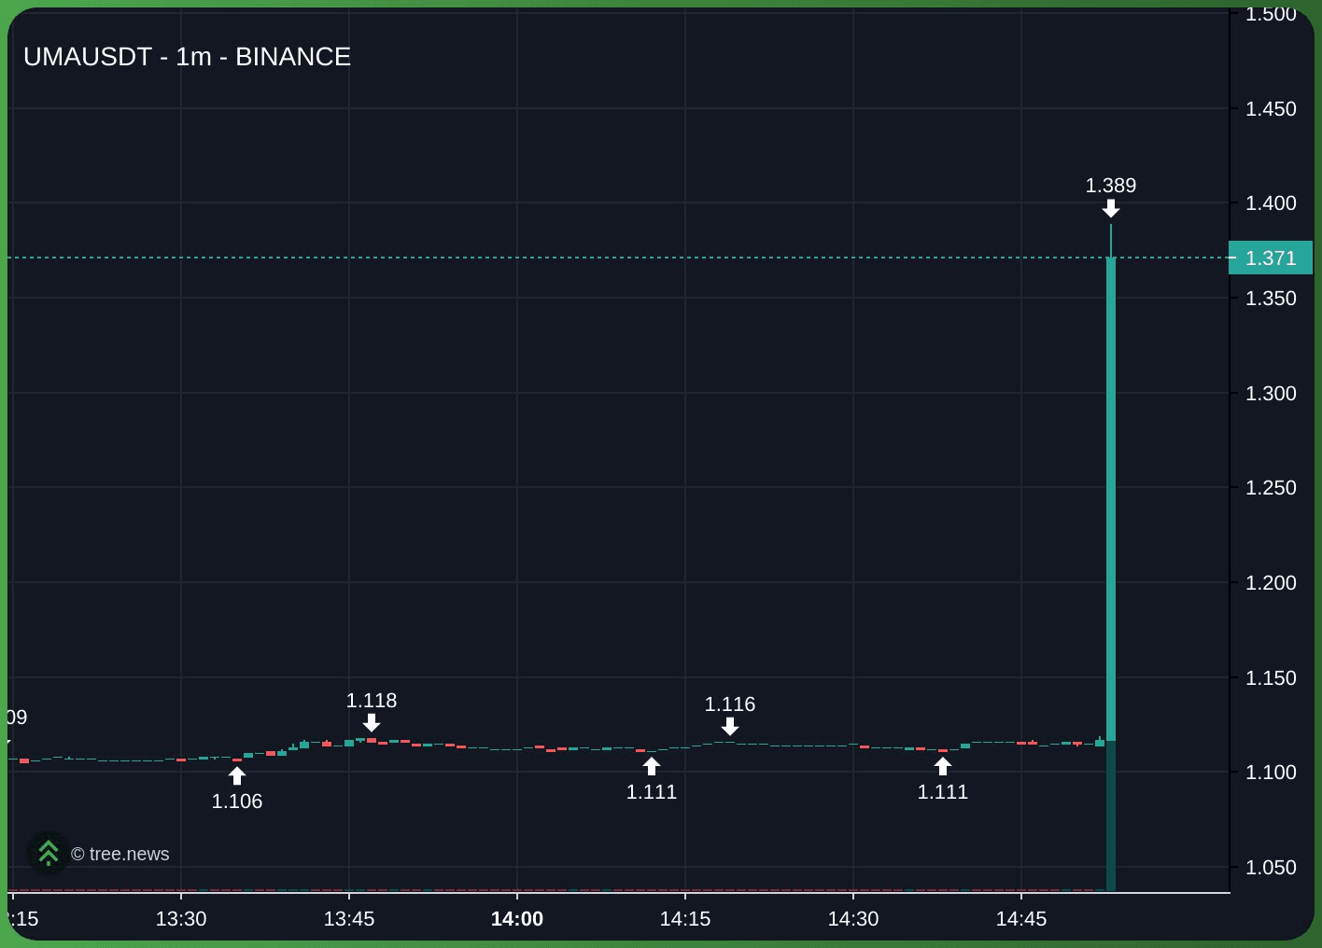Viewport: 1322px width, 948px height.
Task: Click the 1.200 price axis label
Action: coord(1271,583)
